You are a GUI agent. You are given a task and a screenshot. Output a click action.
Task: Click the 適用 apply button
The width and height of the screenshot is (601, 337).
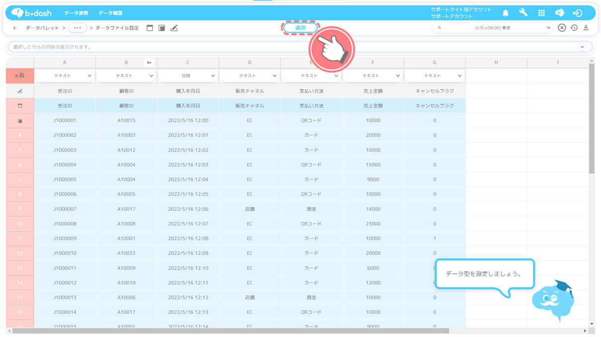(300, 28)
